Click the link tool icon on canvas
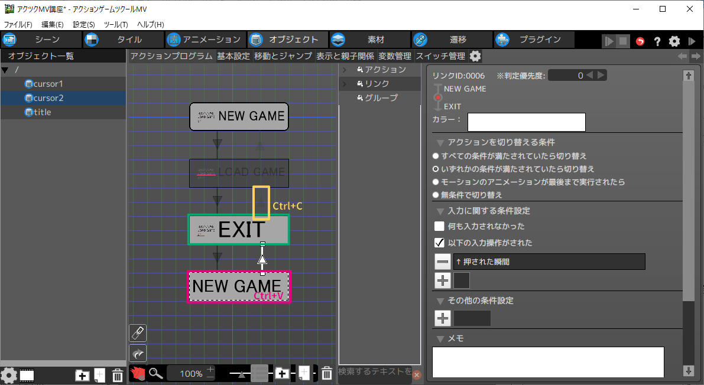The width and height of the screenshot is (704, 385). [137, 333]
